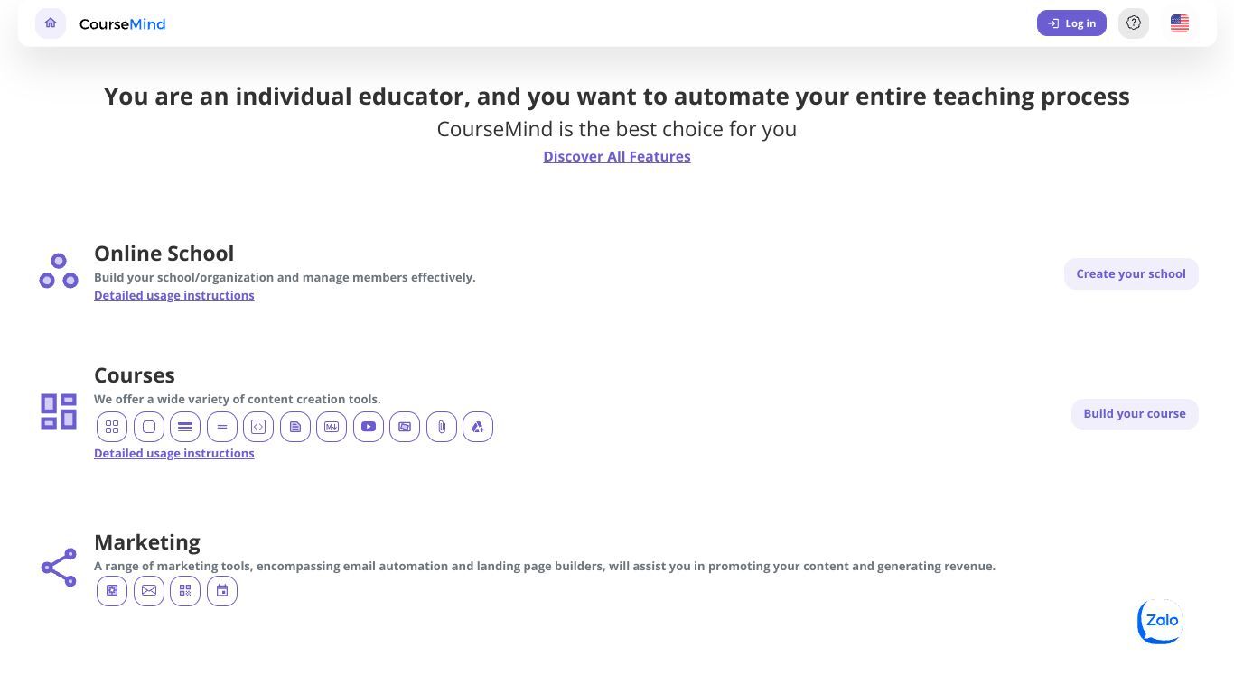Open the help question mark icon
Screen dimensions: 1234x693
pyautogui.click(x=1134, y=23)
